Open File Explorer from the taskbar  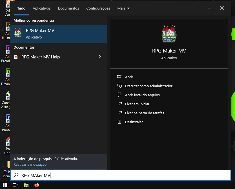tap(26, 185)
